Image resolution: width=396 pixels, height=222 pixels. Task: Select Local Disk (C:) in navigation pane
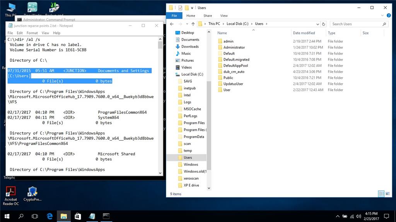click(192, 74)
